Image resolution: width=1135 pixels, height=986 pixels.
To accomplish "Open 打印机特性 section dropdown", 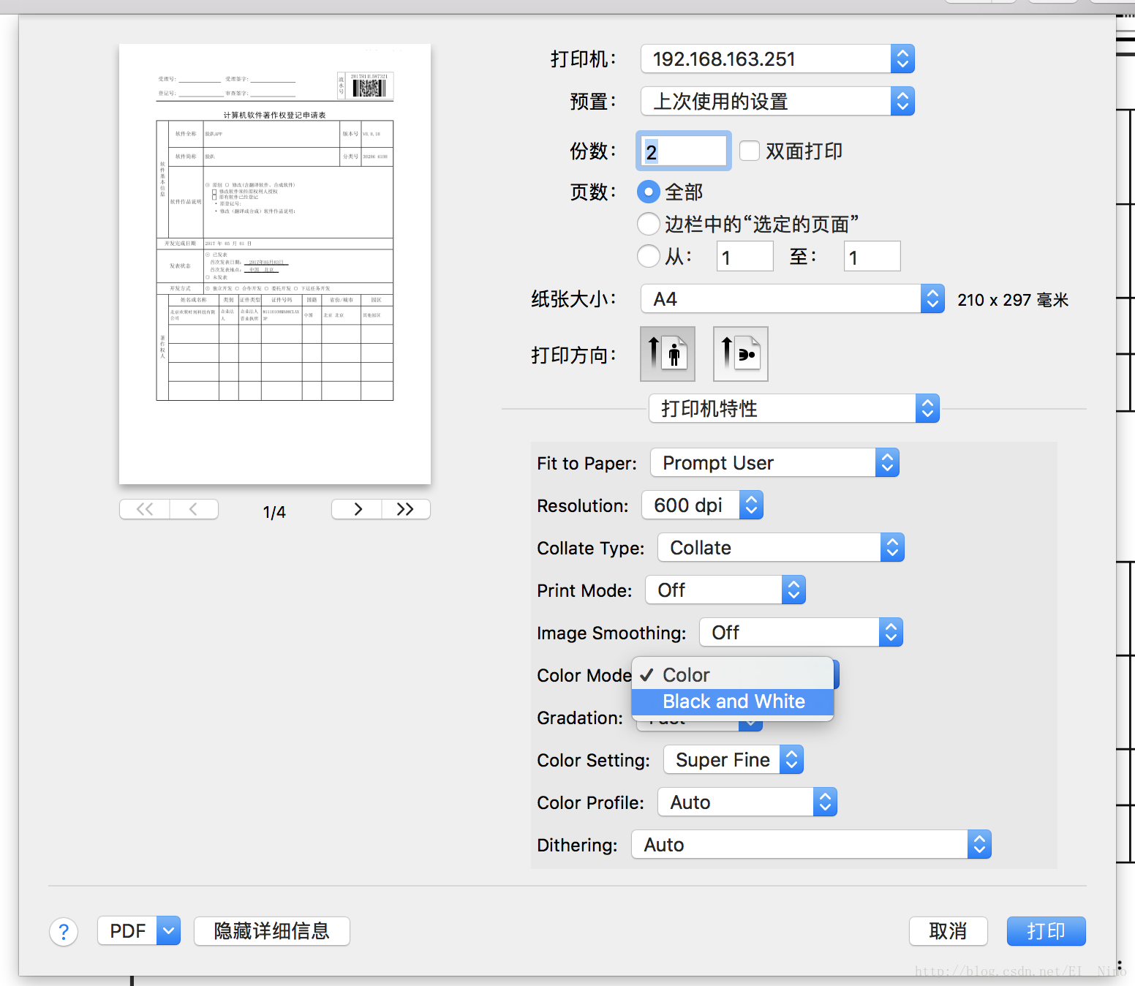I will tap(794, 408).
